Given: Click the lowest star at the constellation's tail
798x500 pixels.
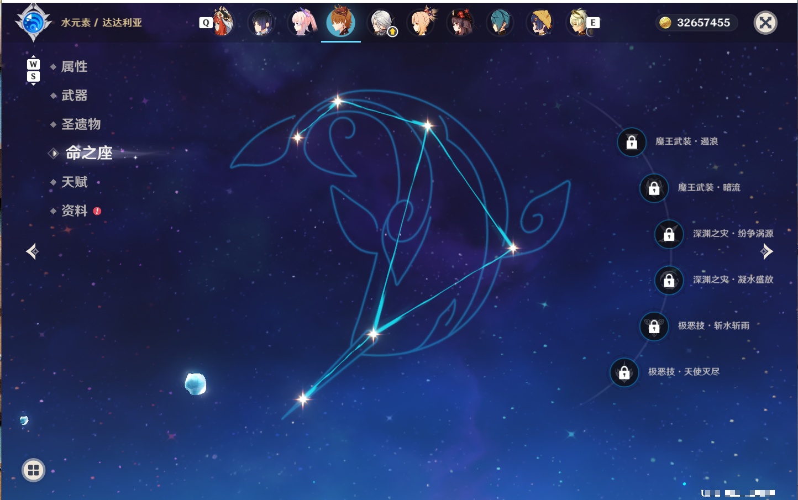Looking at the screenshot, I should tap(303, 398).
